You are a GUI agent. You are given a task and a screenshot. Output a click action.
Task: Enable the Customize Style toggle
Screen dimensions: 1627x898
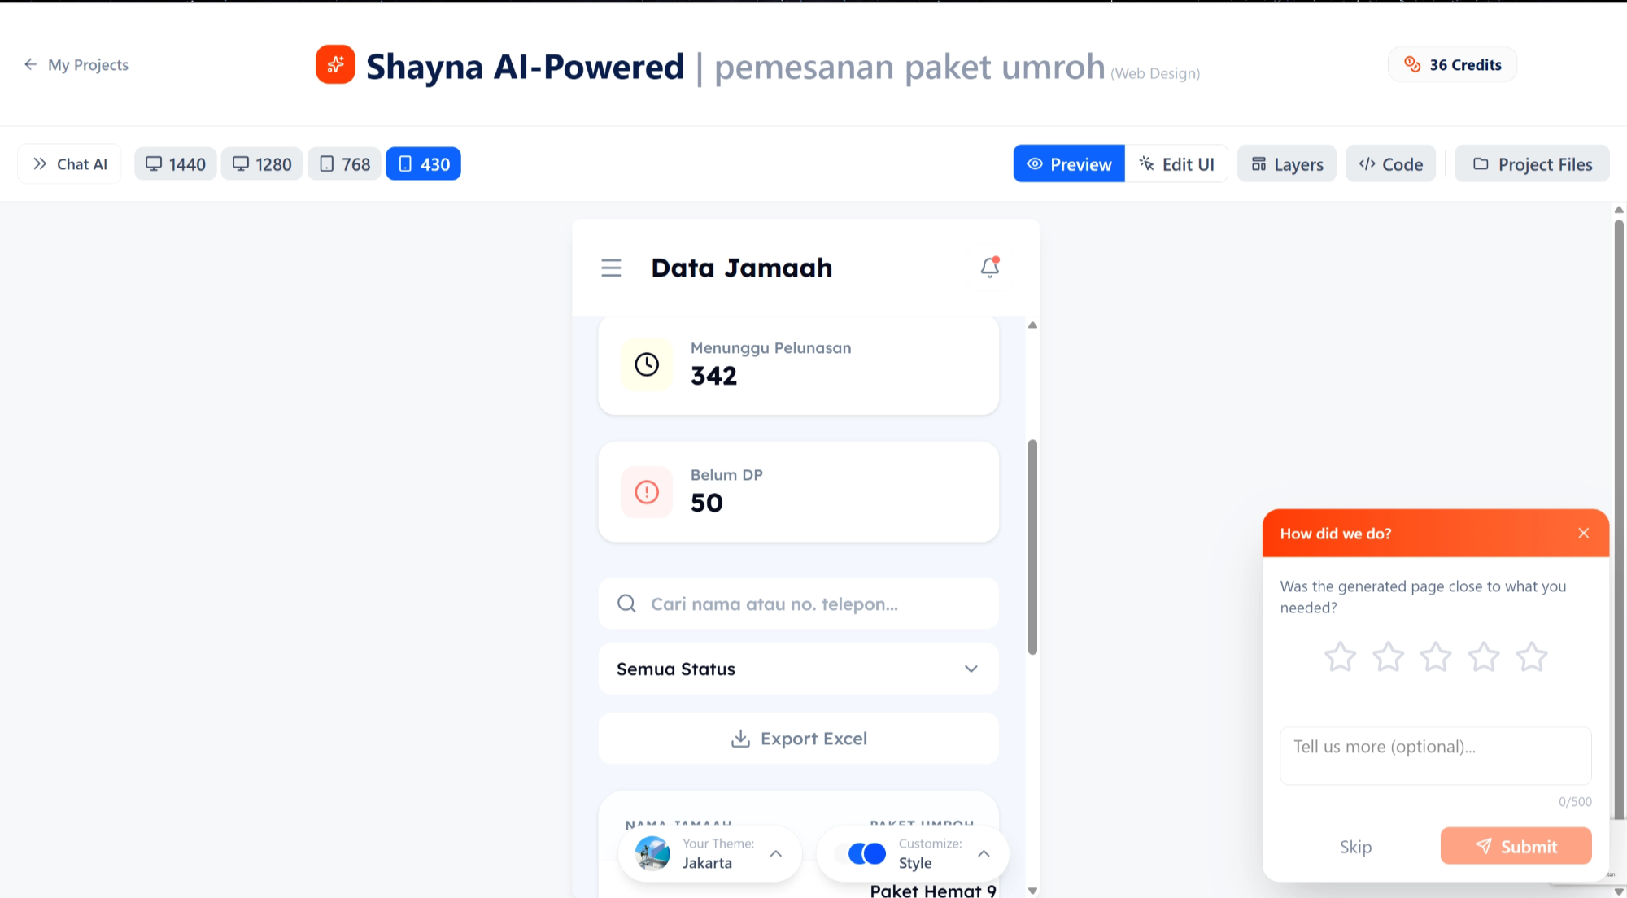867,853
